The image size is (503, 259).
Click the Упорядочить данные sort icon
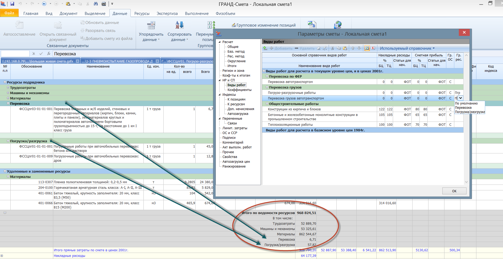click(x=151, y=25)
